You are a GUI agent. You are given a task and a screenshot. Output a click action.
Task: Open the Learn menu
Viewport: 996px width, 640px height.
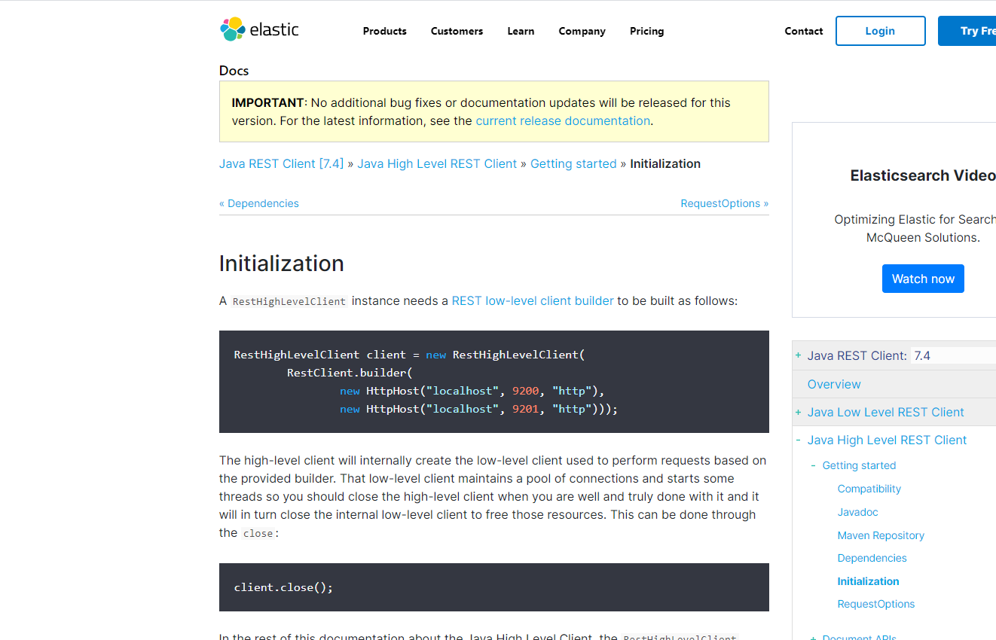pyautogui.click(x=521, y=31)
